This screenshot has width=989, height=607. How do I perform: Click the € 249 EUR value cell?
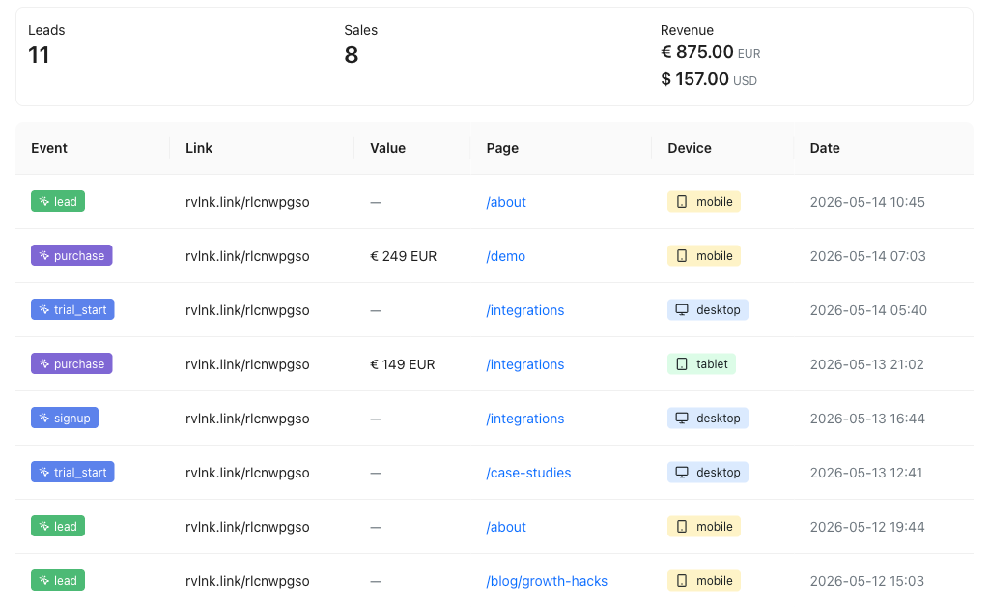click(403, 256)
